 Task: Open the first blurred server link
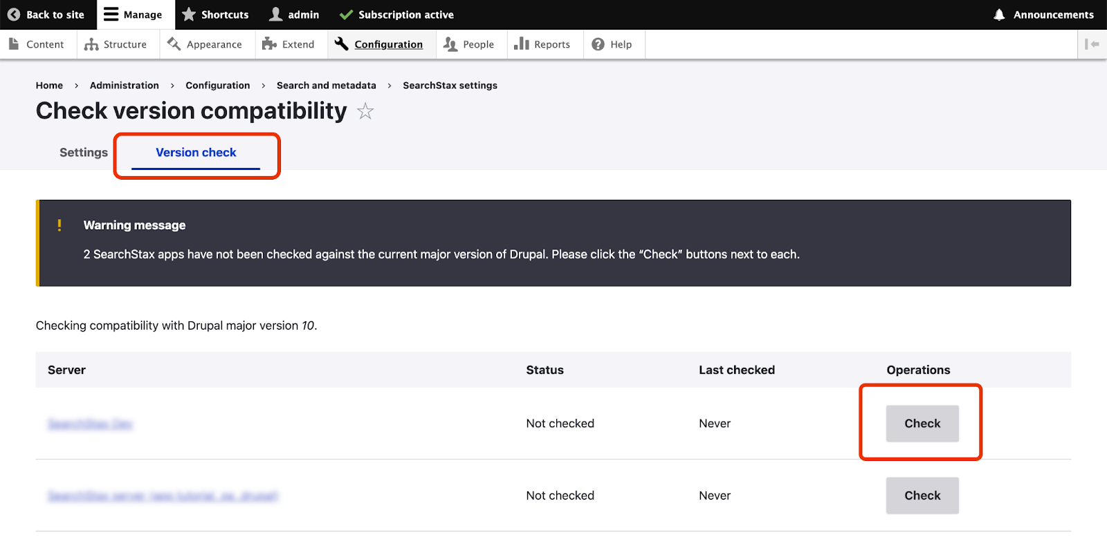coord(90,424)
